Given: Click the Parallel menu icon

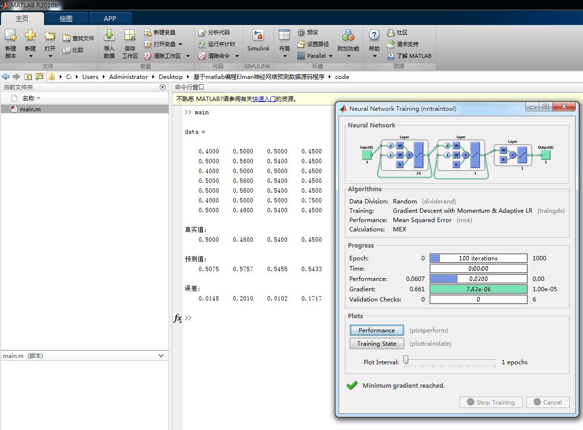Looking at the screenshot, I should pyautogui.click(x=301, y=56).
